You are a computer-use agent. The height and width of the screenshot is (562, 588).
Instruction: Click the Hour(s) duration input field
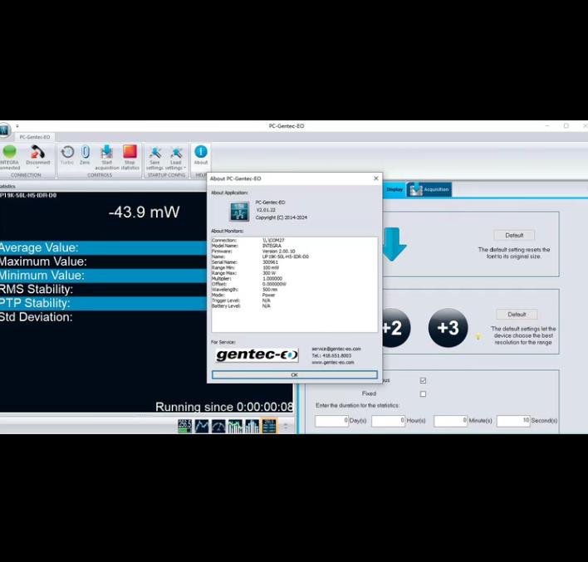pos(388,421)
